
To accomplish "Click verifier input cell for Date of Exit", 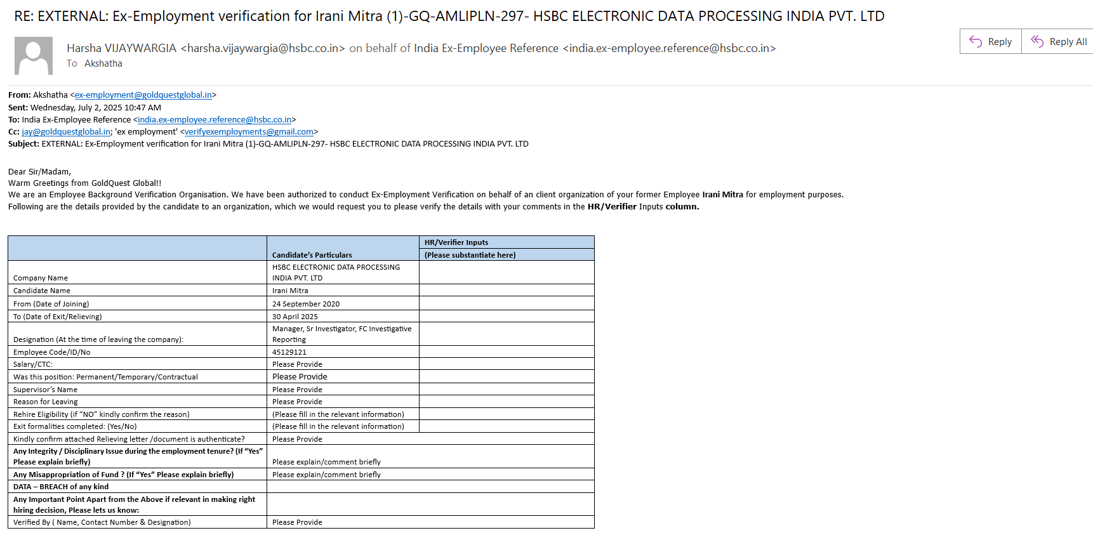I will [x=506, y=317].
